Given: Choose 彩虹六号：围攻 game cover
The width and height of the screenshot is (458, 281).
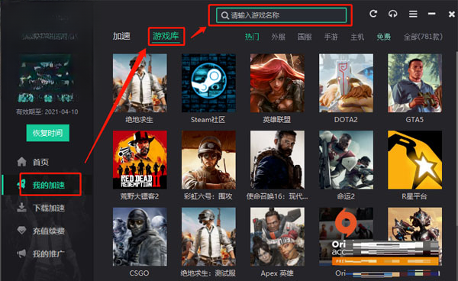Looking at the screenshot, I should (208, 160).
